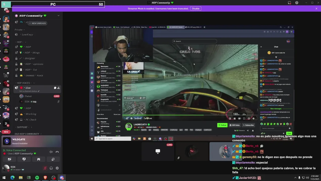Pause the stream video in shared screen
The width and height of the screenshot is (321, 181).
(x=127, y=118)
